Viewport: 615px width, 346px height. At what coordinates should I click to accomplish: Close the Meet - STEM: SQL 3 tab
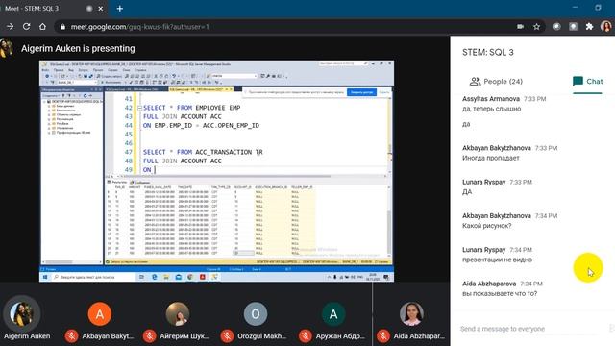click(x=100, y=9)
